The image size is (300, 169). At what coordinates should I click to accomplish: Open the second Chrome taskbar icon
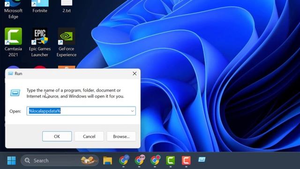coord(139,160)
